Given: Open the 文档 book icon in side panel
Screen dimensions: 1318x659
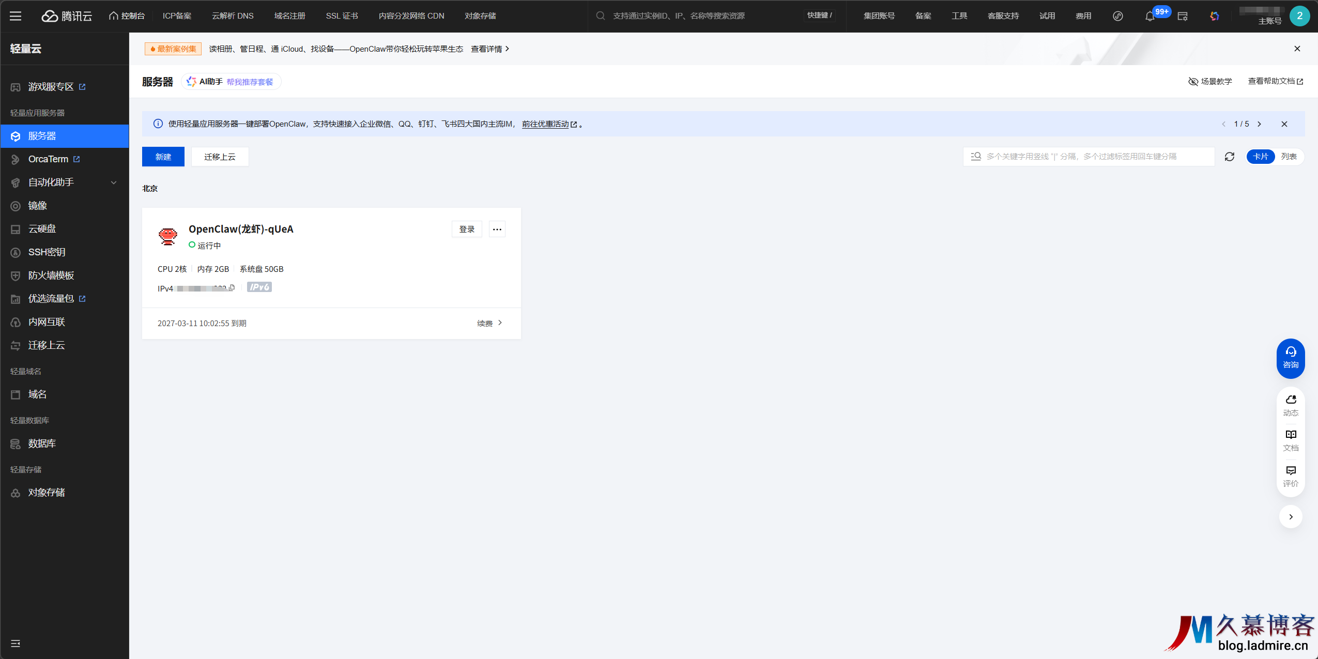Looking at the screenshot, I should (1290, 440).
